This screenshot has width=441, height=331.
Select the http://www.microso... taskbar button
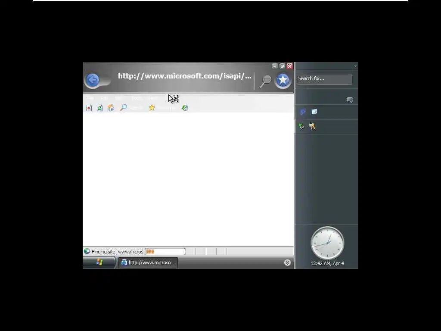(148, 262)
